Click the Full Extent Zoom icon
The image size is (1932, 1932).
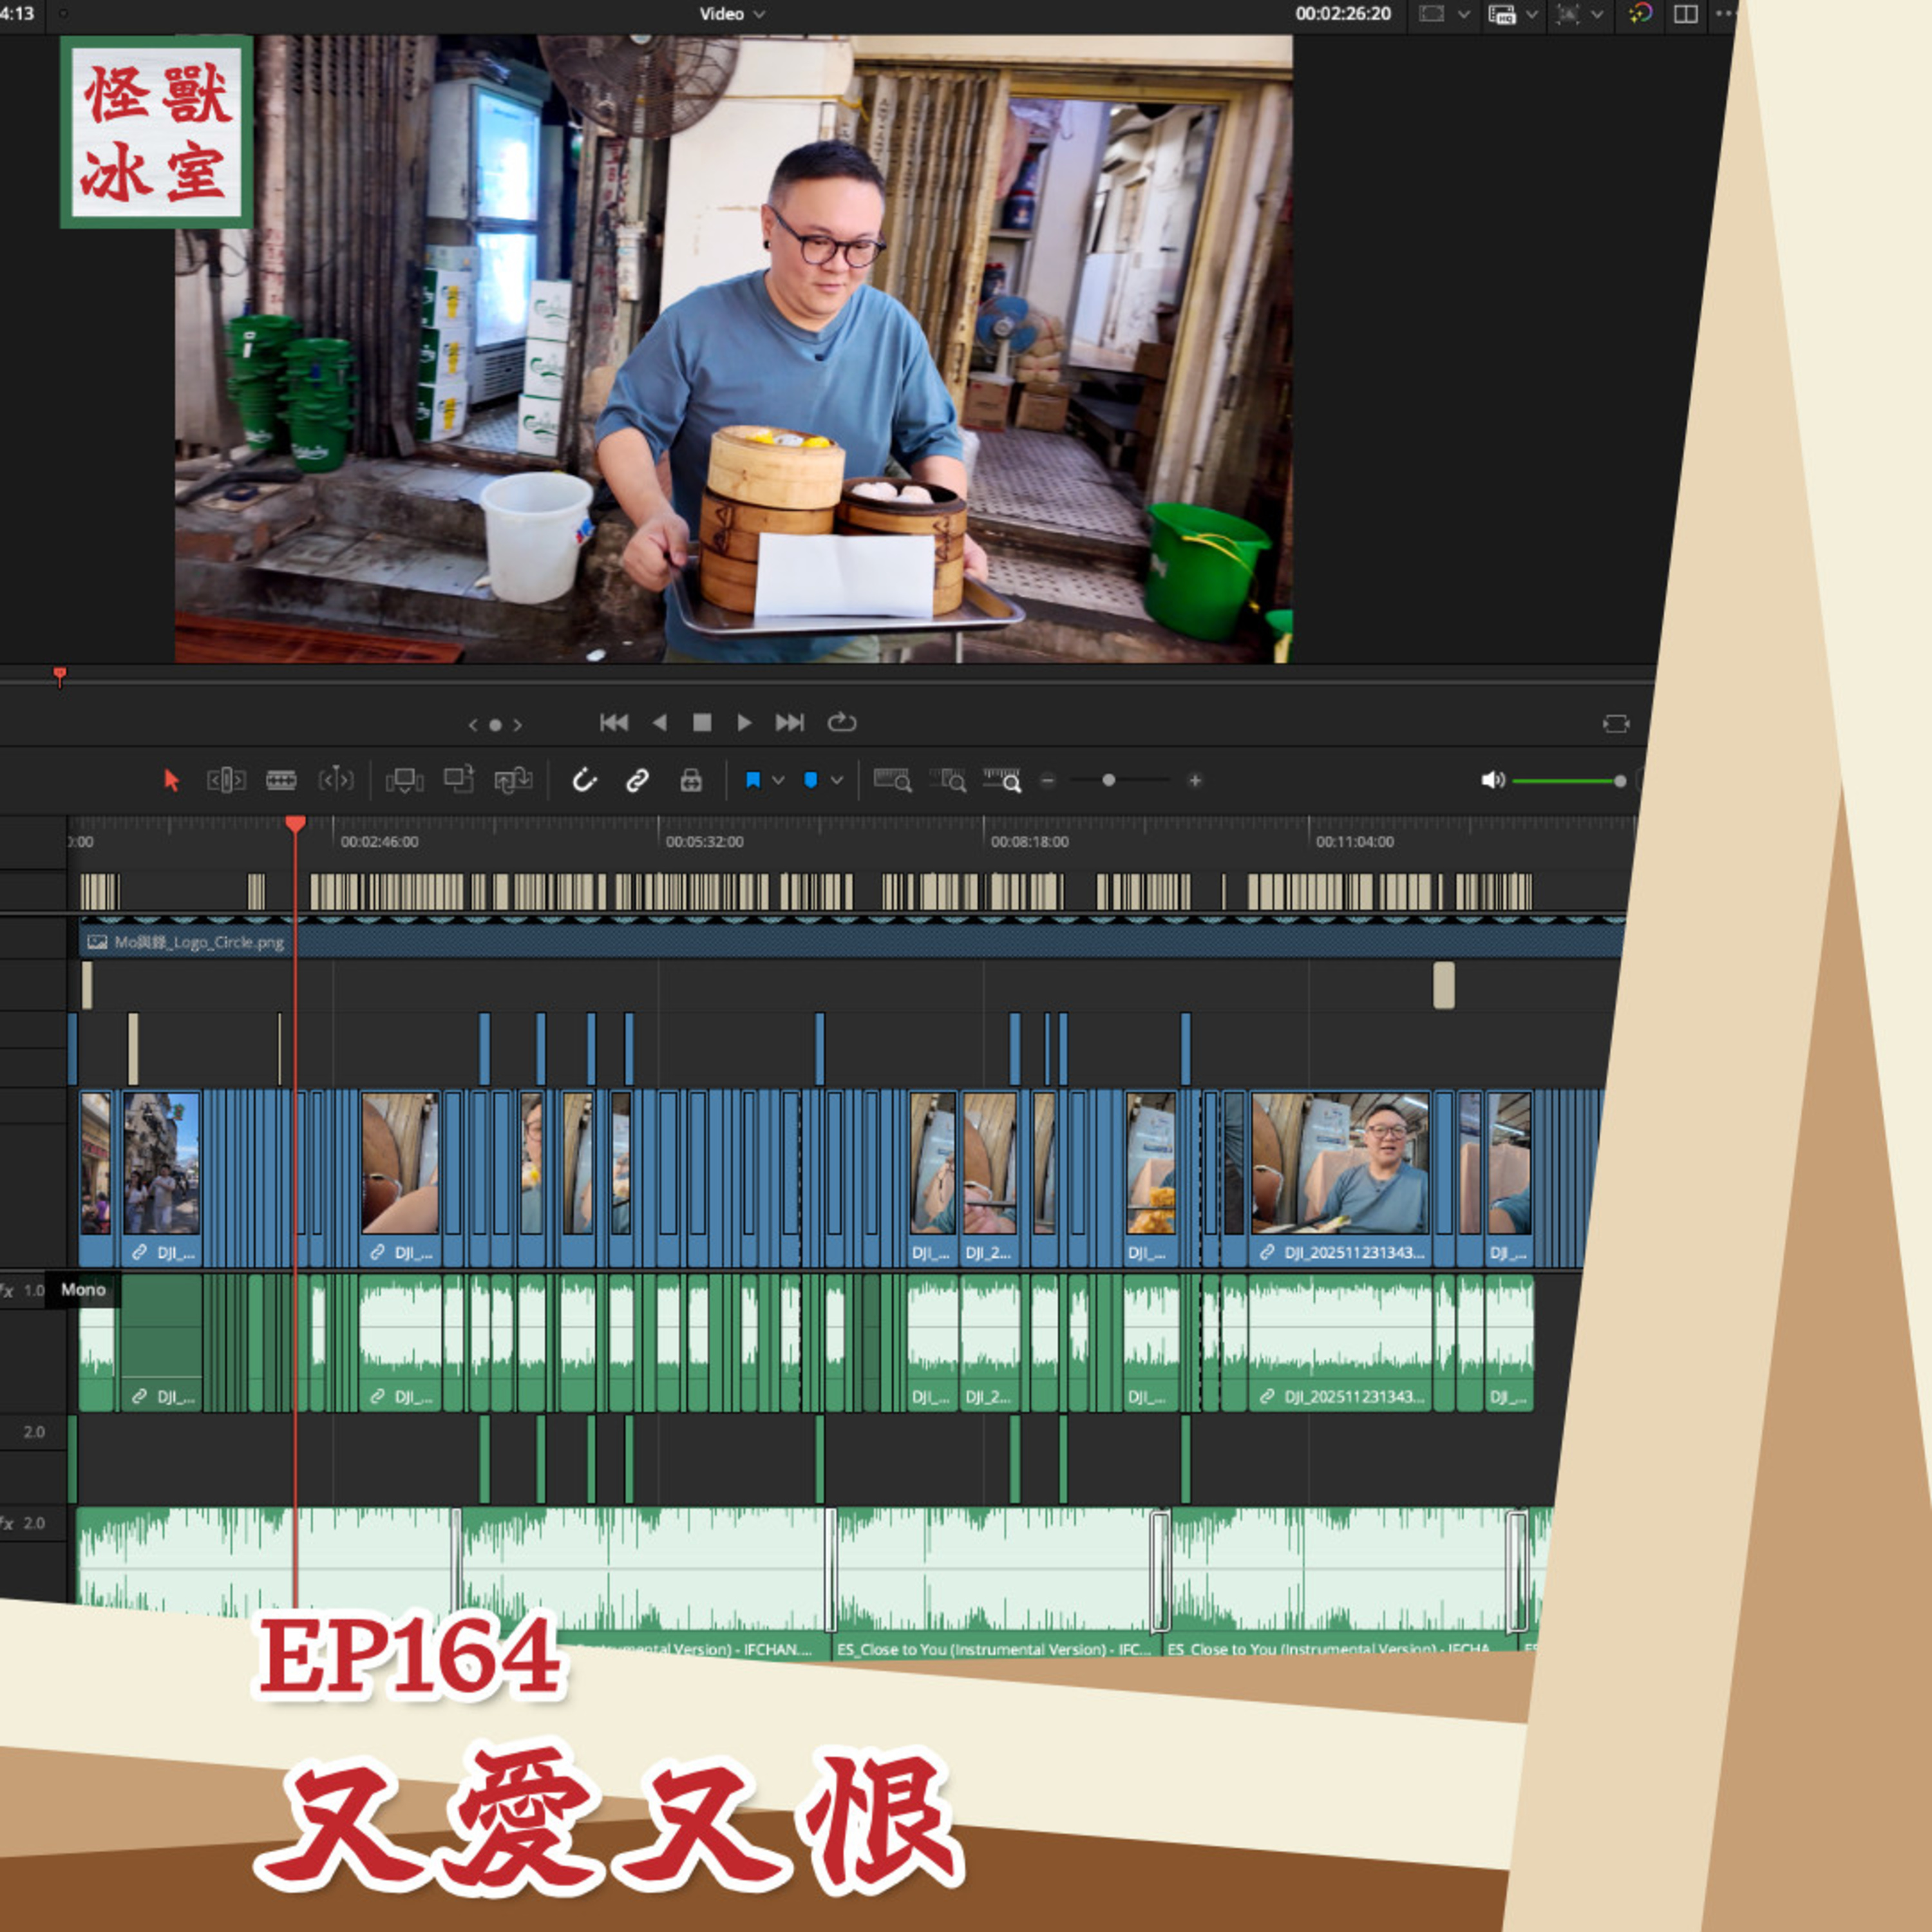pyautogui.click(x=892, y=780)
